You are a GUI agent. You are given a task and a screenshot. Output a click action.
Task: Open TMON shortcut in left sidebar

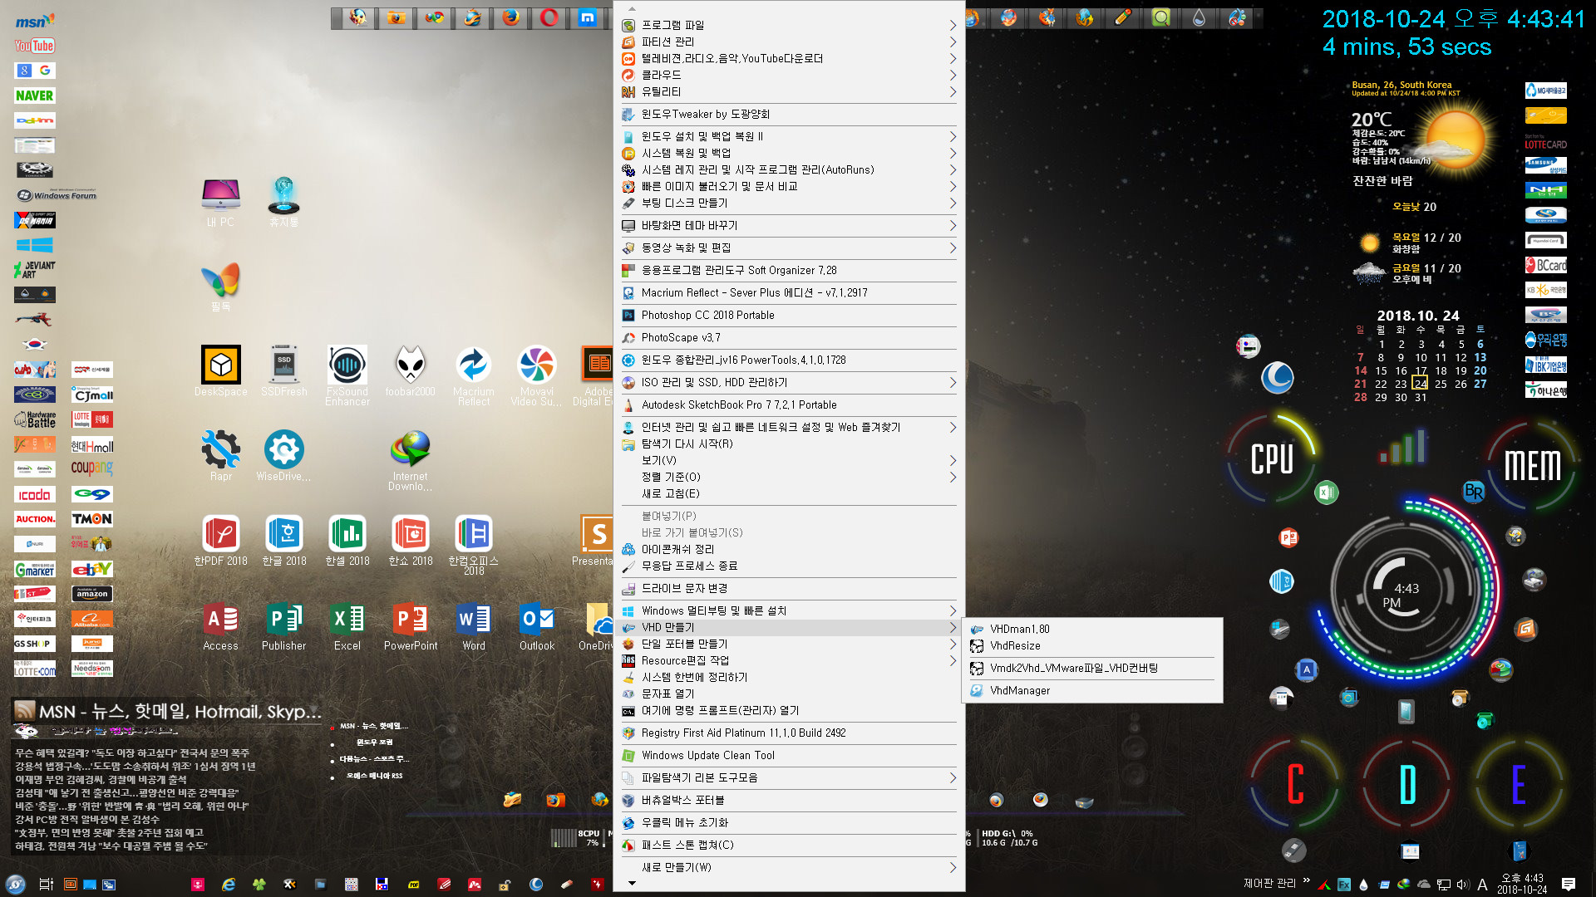(91, 519)
